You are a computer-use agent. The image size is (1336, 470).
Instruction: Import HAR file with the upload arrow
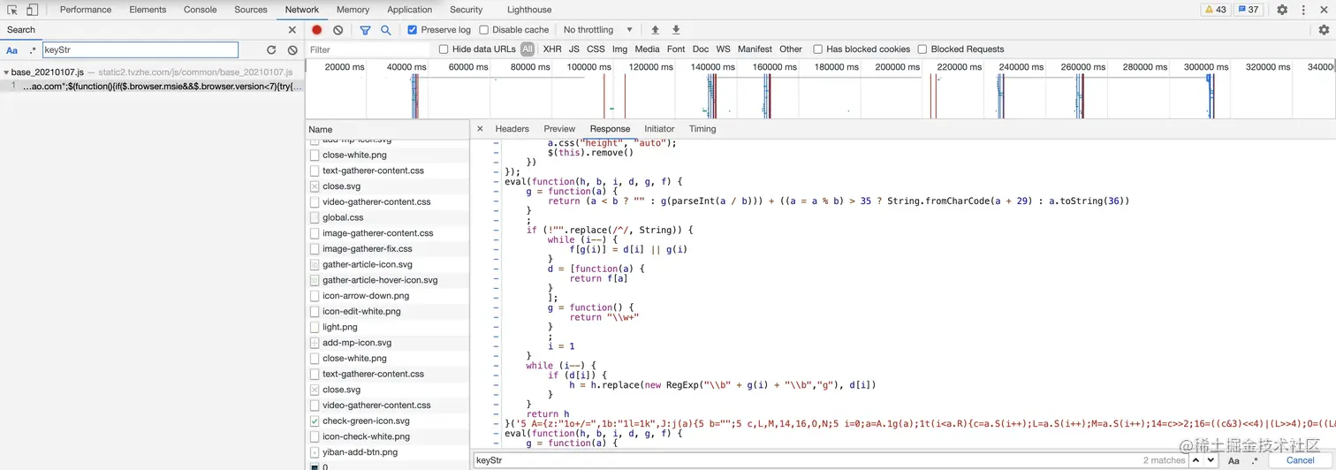(655, 30)
